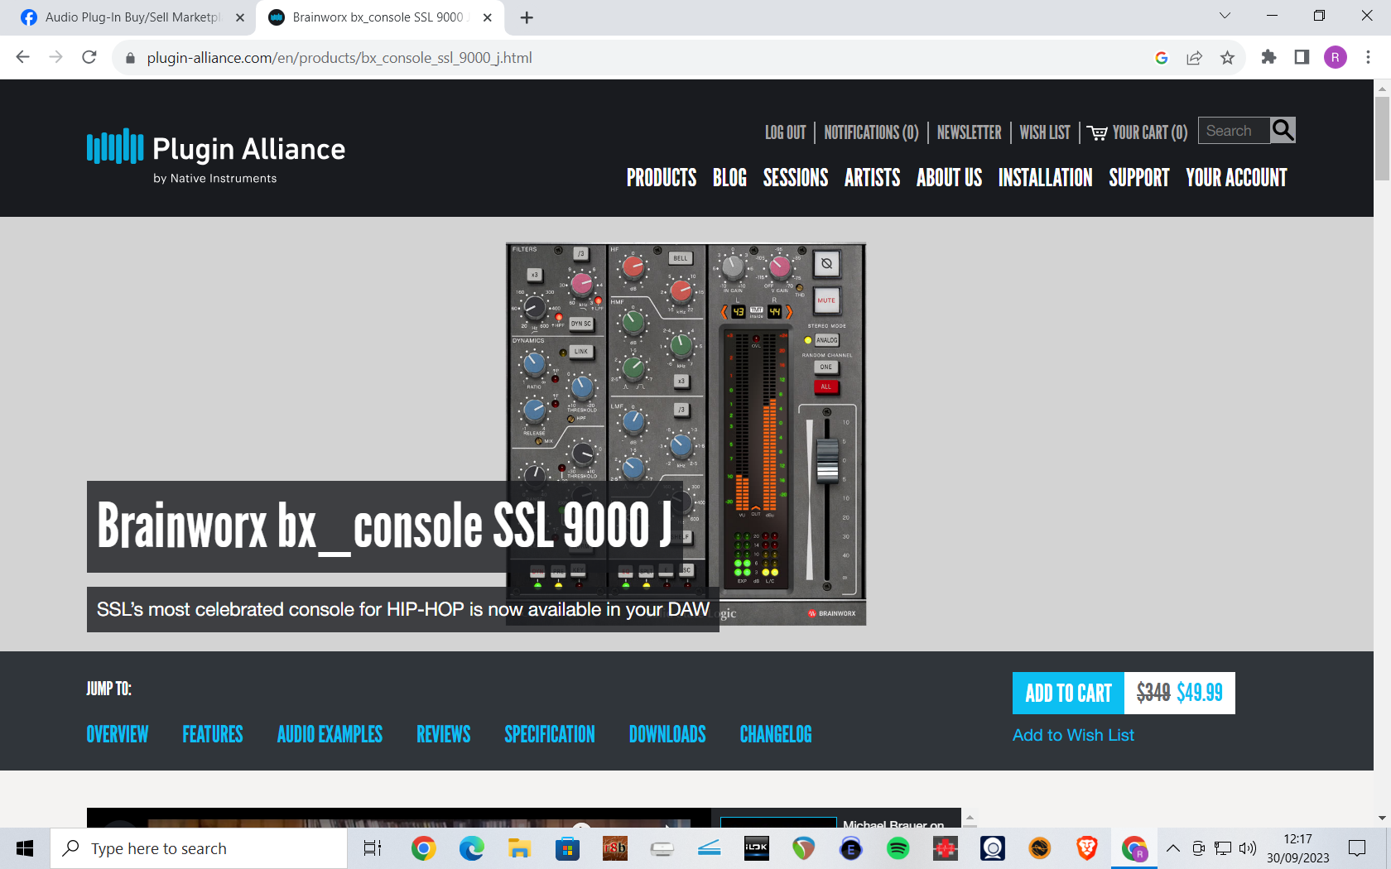
Task: Open the tab search dropdown arrow
Action: (1225, 16)
